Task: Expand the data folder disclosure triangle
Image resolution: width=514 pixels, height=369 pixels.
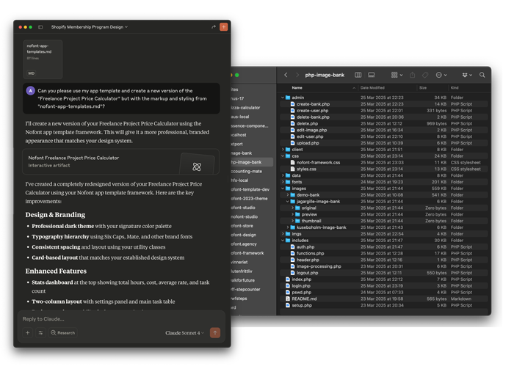Action: pyautogui.click(x=283, y=175)
